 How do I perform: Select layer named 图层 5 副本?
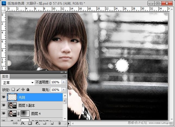click(27, 106)
